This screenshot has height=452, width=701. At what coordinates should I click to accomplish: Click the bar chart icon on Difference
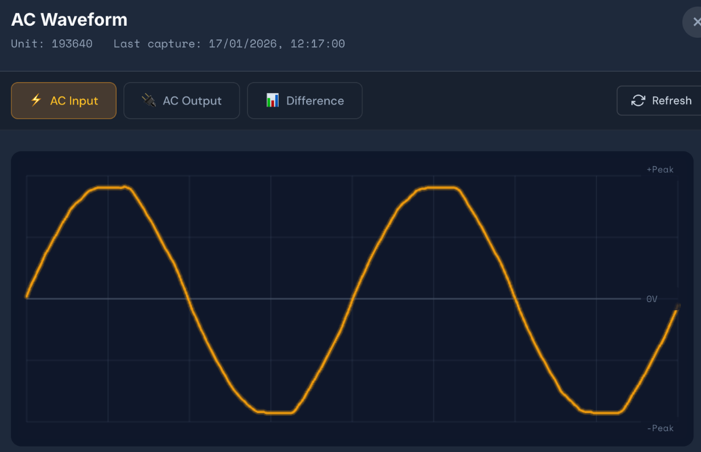(x=272, y=100)
